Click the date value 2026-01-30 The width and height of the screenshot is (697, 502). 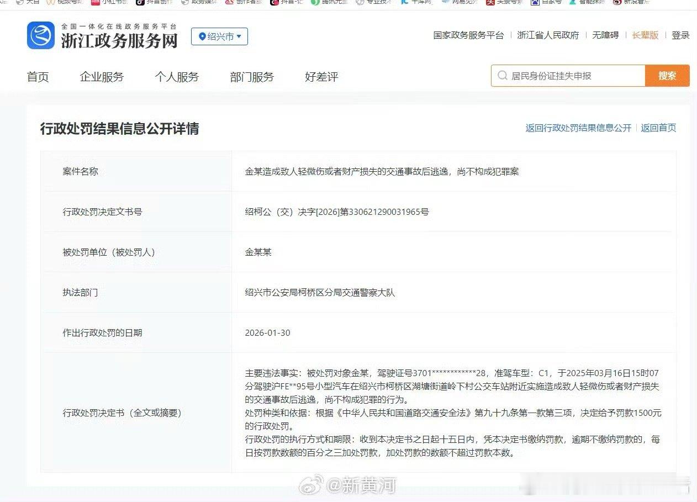point(267,332)
